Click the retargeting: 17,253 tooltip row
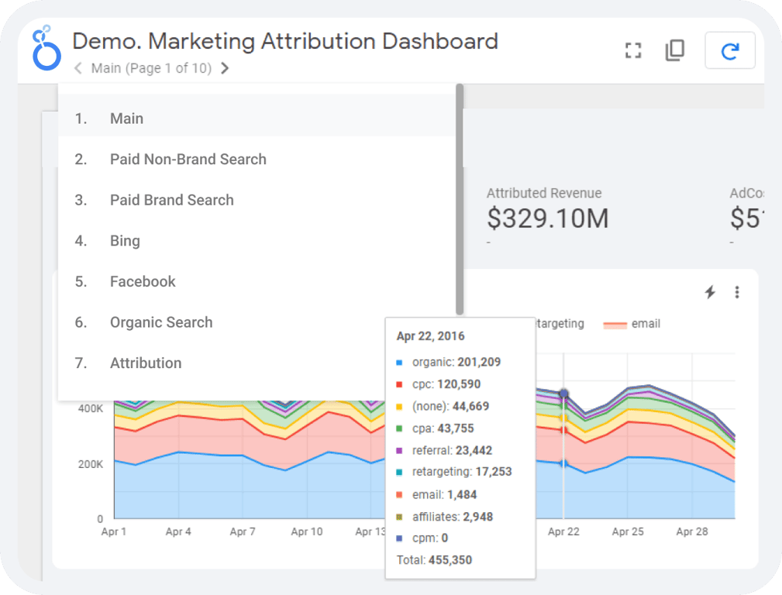 pos(454,472)
